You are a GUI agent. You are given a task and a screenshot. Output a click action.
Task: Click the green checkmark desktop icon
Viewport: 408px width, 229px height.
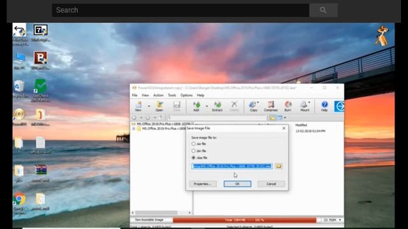pyautogui.click(x=40, y=90)
